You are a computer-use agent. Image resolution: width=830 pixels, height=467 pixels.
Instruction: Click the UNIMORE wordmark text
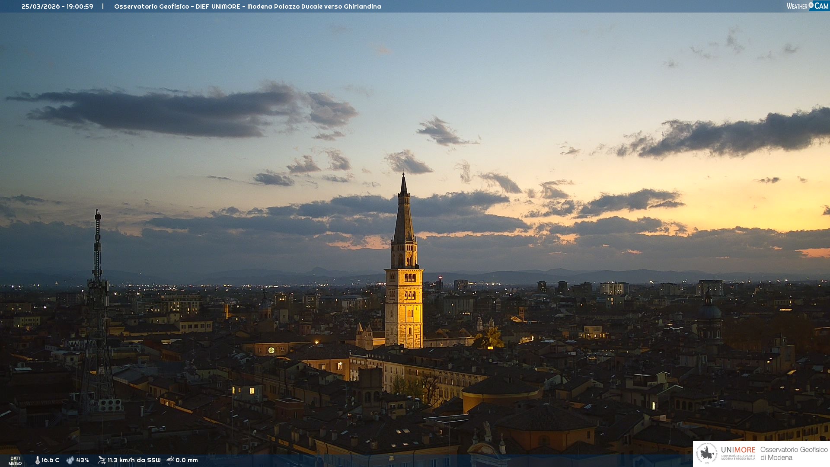point(738,450)
